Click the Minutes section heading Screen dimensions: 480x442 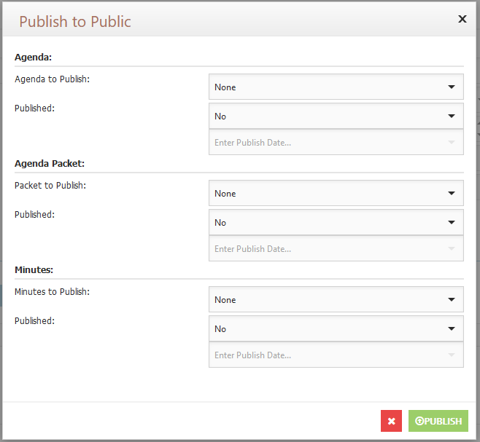coord(34,269)
